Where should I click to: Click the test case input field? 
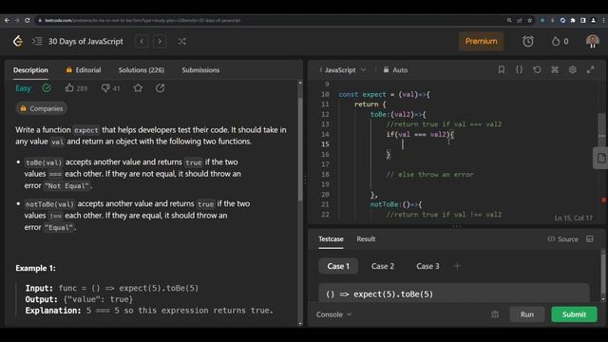(x=454, y=294)
